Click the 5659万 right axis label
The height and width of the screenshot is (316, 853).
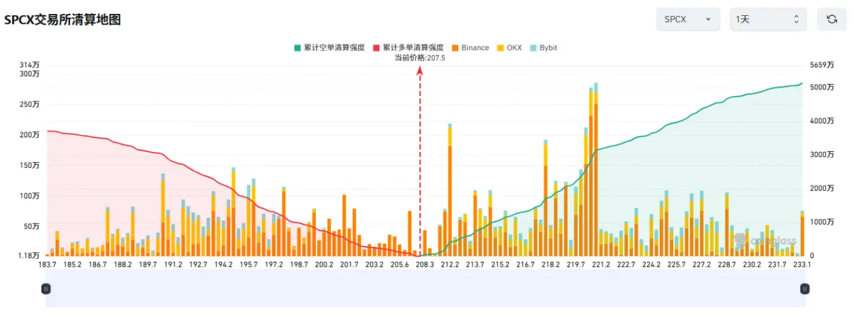click(822, 65)
